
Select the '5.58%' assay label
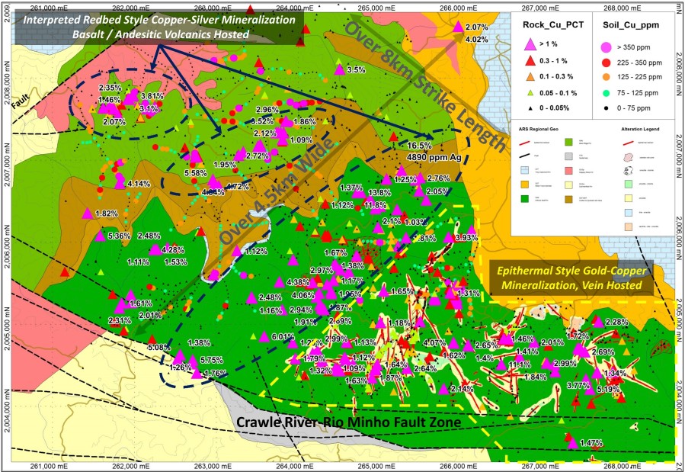(x=195, y=173)
